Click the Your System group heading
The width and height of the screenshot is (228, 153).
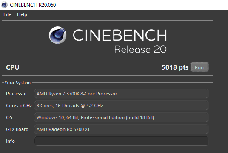17,83
